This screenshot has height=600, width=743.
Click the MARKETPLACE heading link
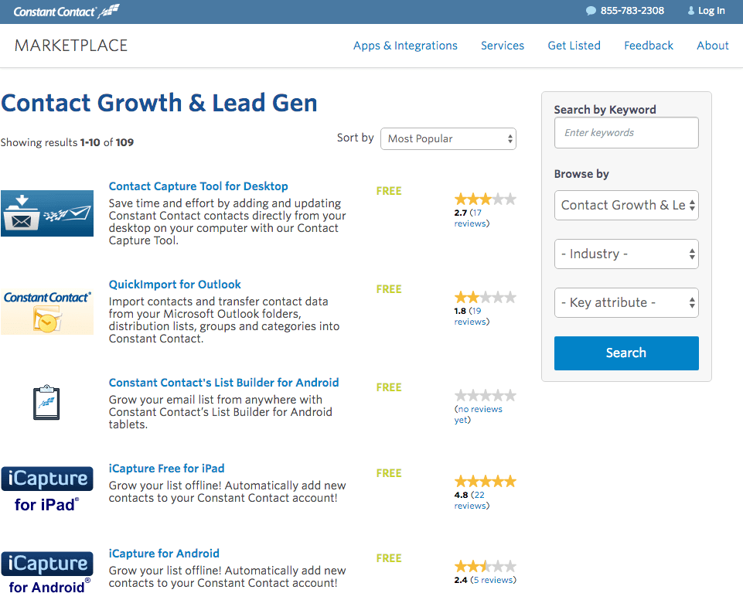(x=71, y=46)
